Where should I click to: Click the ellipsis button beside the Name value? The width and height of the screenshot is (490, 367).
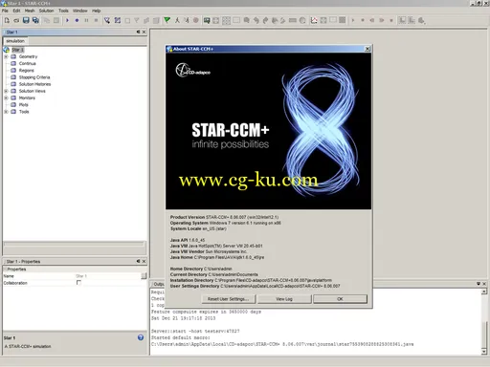click(x=144, y=276)
